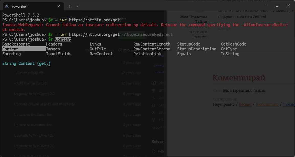Open the new tab profile dropdown chevron
This screenshot has height=157, width=295.
(x=77, y=6)
